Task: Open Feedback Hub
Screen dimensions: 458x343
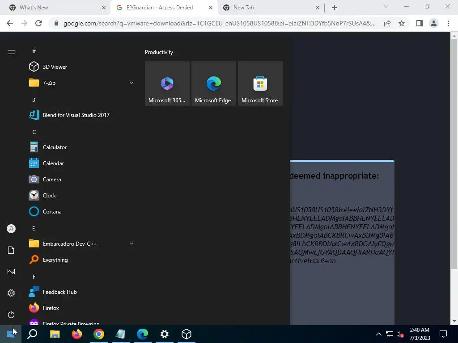Action: [81, 292]
